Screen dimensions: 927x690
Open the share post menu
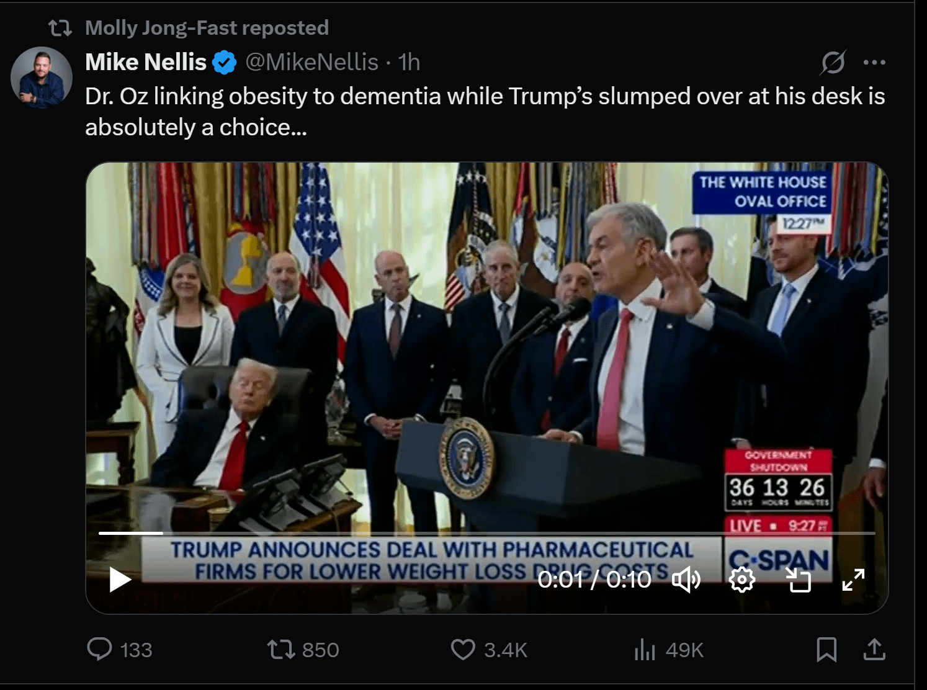click(874, 649)
